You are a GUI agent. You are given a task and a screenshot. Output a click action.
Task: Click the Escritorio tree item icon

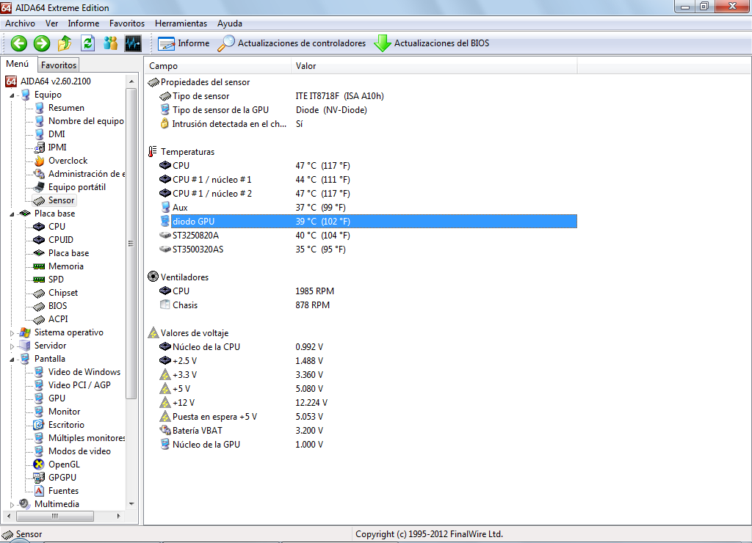[x=39, y=425]
